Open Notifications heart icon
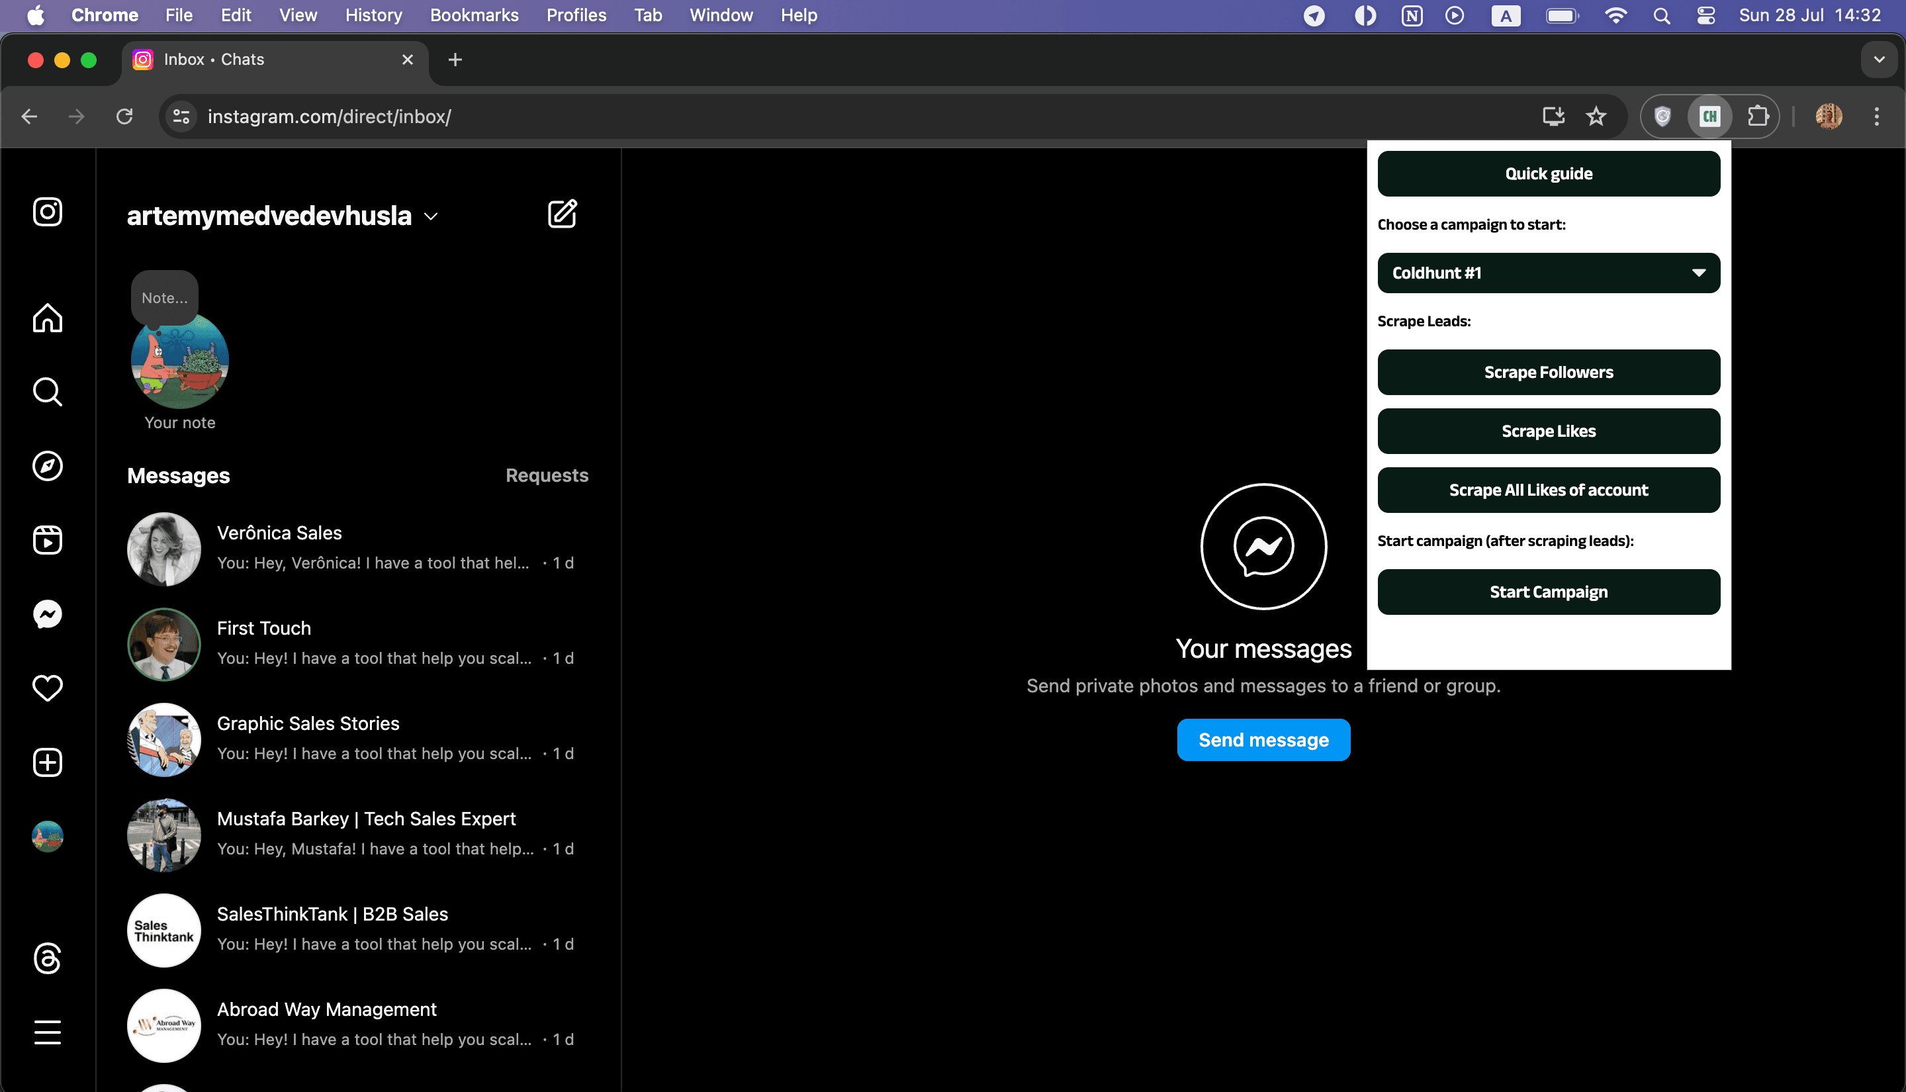Screen dimensions: 1906x1092 click(47, 688)
